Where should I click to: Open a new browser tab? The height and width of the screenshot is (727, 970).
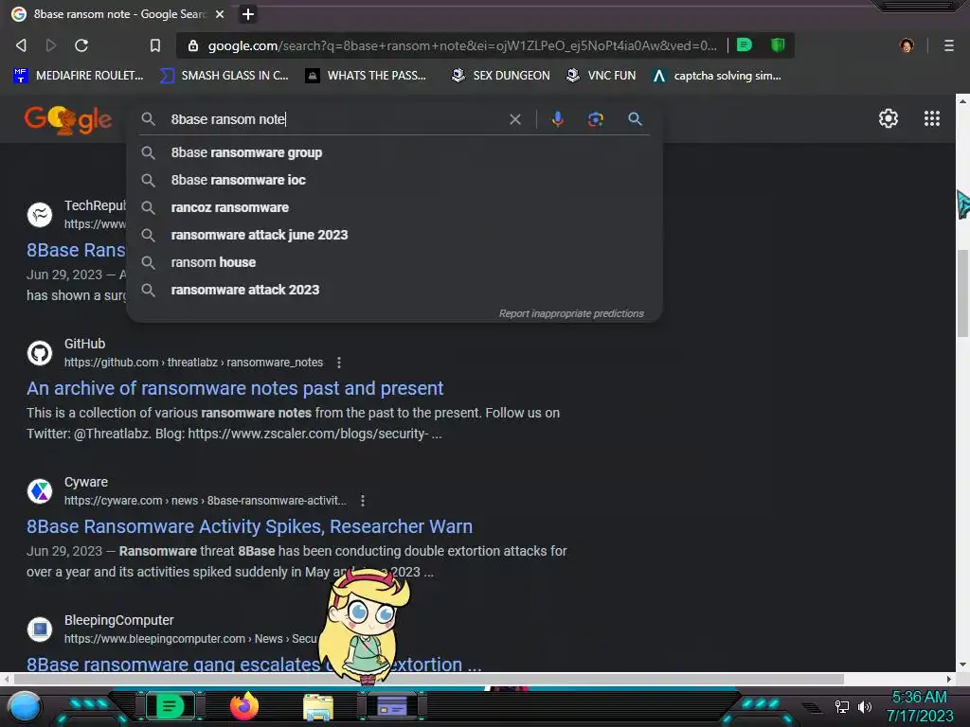click(x=247, y=13)
